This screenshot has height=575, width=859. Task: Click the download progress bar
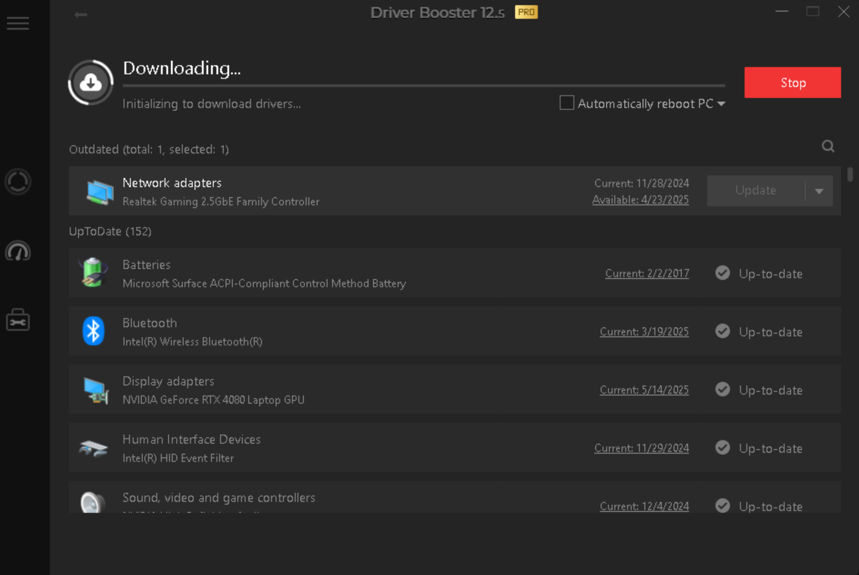click(424, 86)
